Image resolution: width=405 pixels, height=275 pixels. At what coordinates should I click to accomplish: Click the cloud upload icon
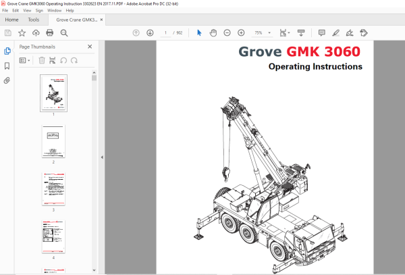pyautogui.click(x=36, y=33)
